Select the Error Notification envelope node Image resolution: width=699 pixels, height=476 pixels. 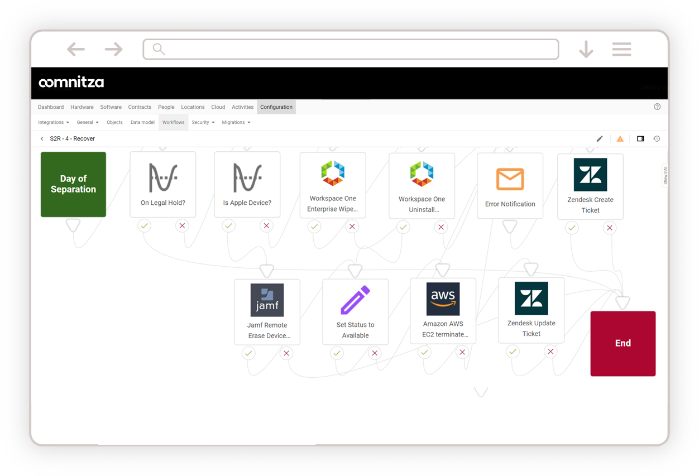point(510,186)
